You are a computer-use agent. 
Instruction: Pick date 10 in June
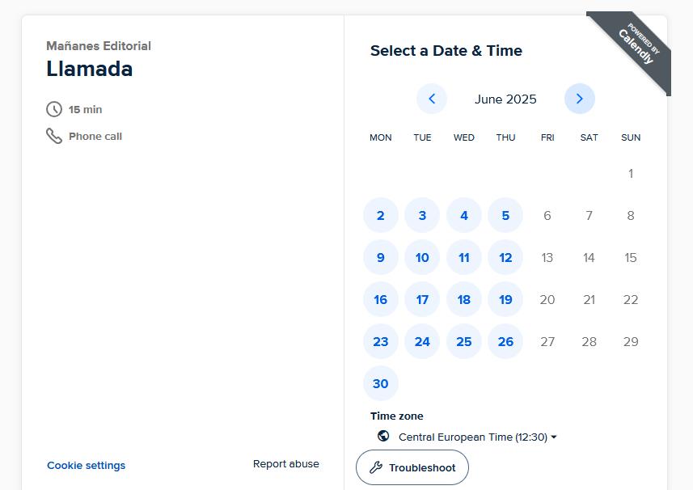422,257
